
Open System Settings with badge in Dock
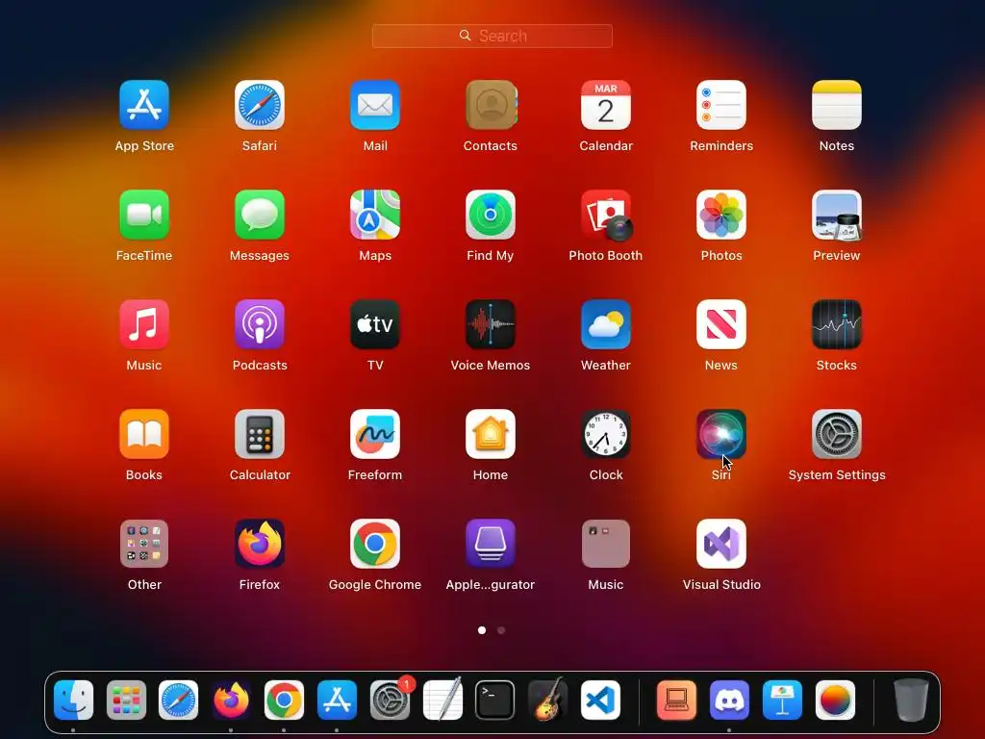(390, 701)
